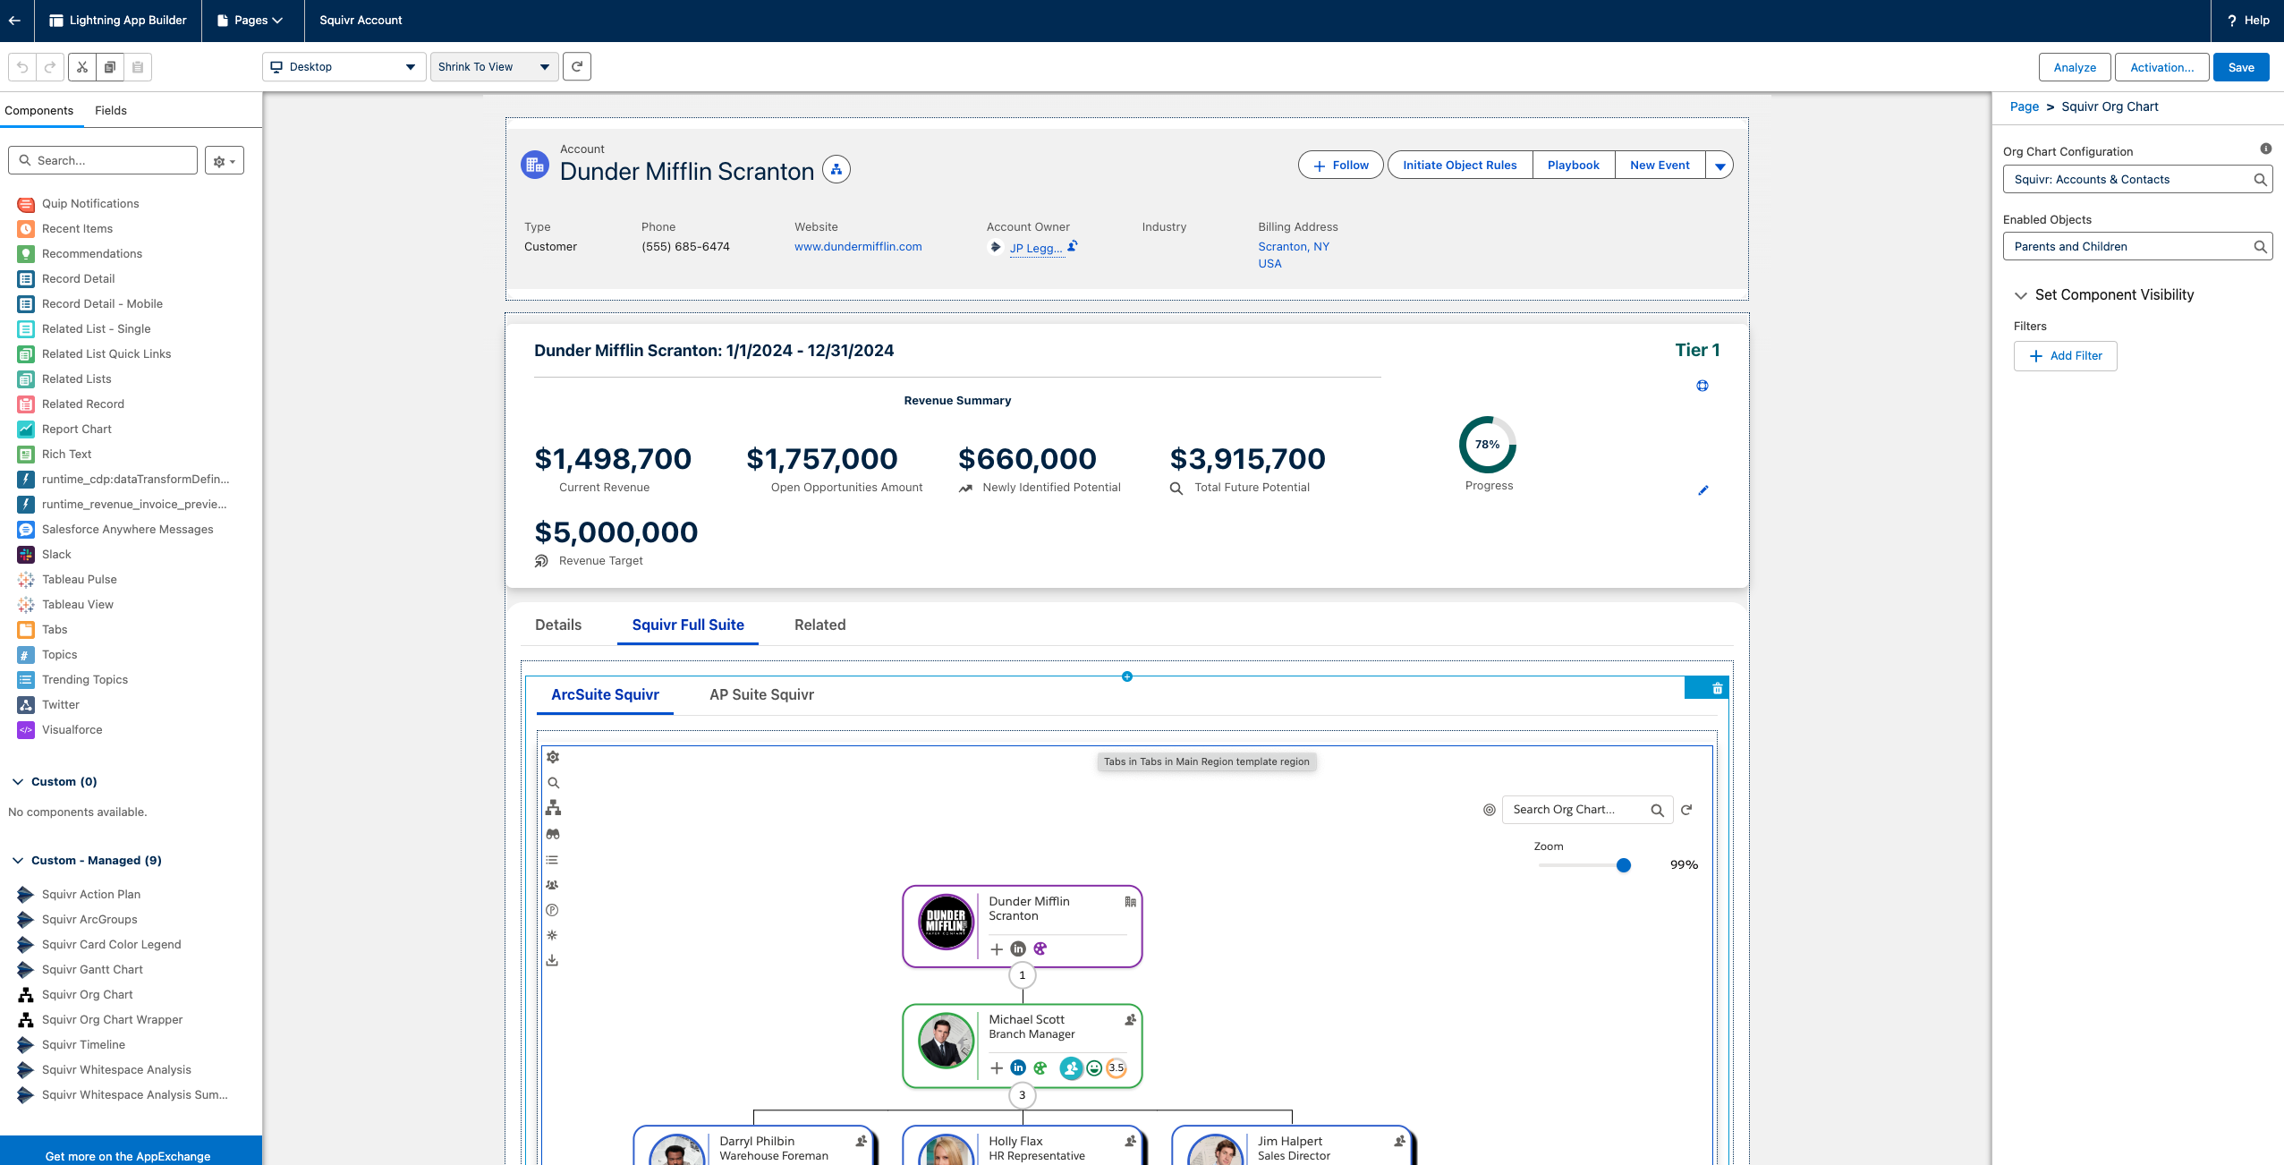Select Squivr Org Chart Wrapper component
The width and height of the screenshot is (2284, 1165).
pyautogui.click(x=113, y=1020)
